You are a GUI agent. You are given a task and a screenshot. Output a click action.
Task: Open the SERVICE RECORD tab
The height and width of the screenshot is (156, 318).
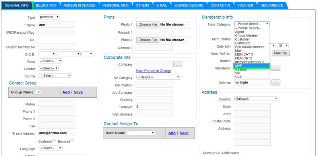[189, 6]
